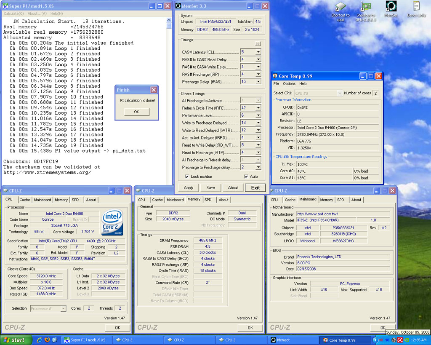Switch to SPD tab in middle CPU-Z
431x345 pixels.
[x=208, y=200]
